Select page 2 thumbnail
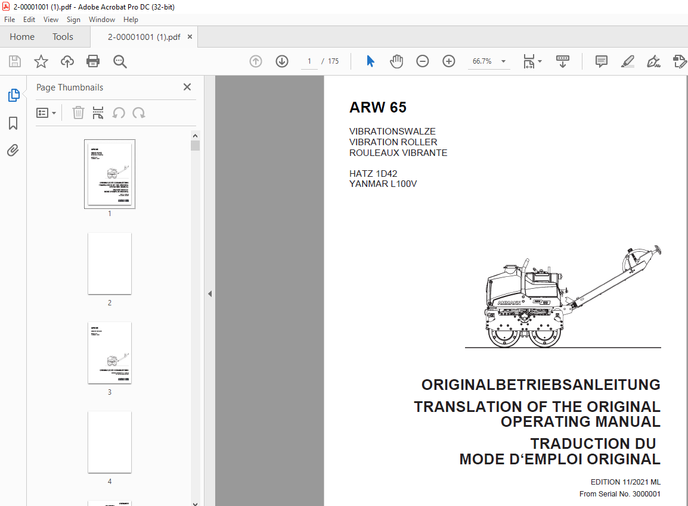This screenshot has height=506, width=688. coord(110,263)
